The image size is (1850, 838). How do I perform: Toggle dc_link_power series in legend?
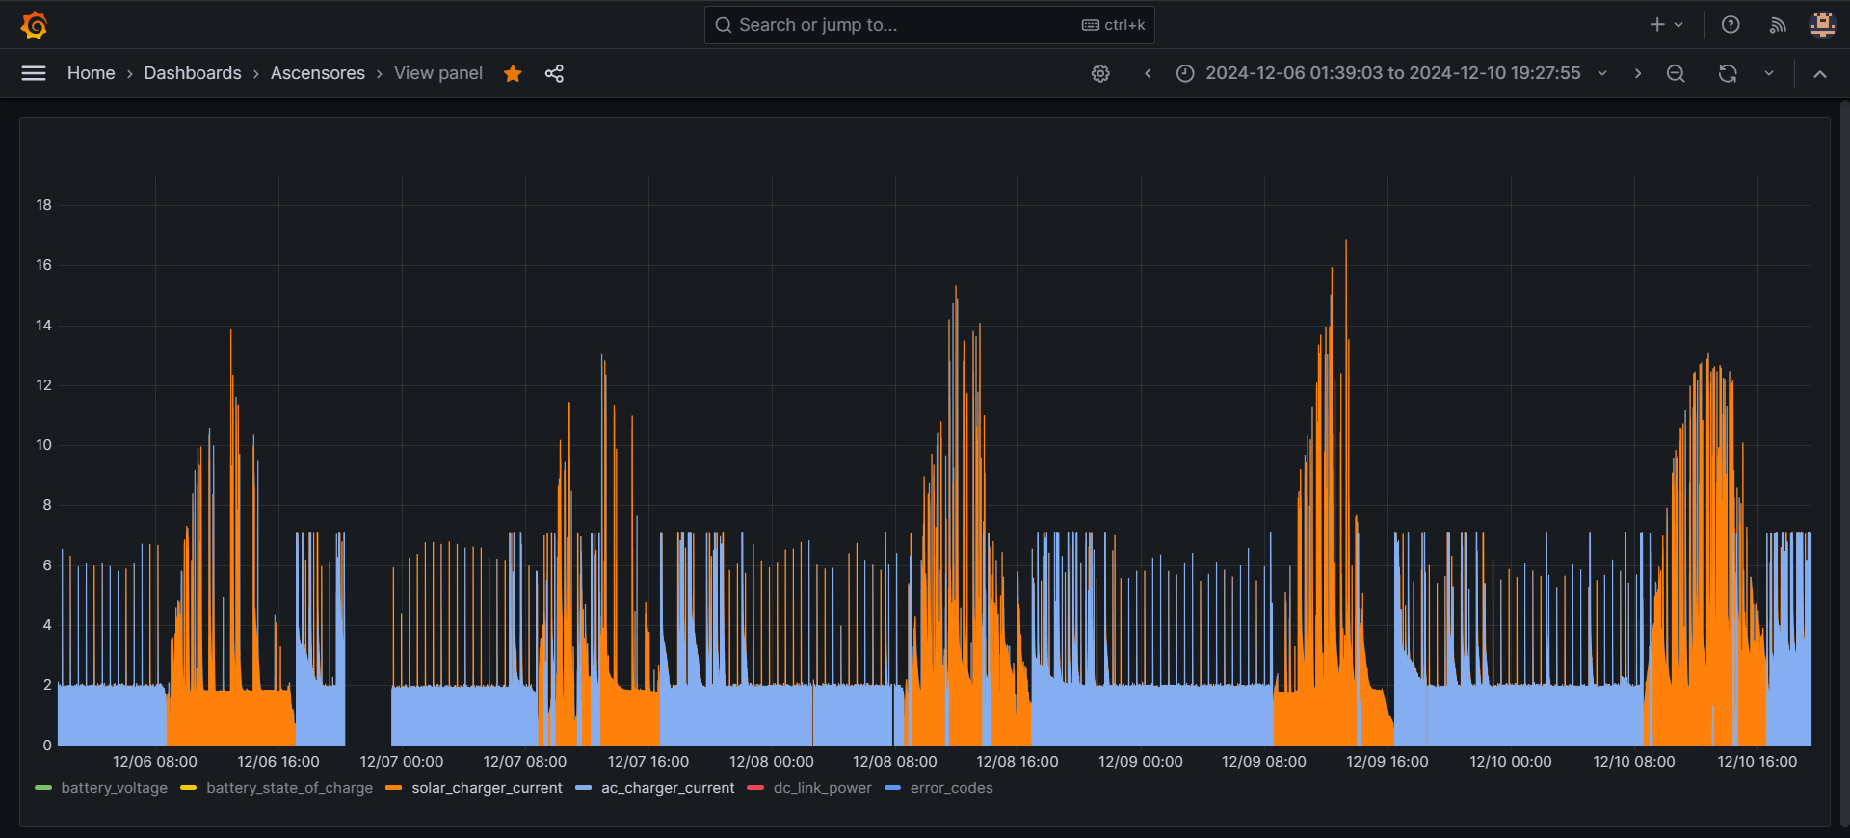[822, 788]
